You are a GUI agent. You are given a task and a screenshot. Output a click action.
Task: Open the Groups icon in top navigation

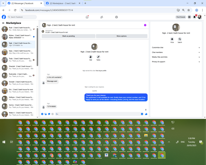tap(117, 17)
